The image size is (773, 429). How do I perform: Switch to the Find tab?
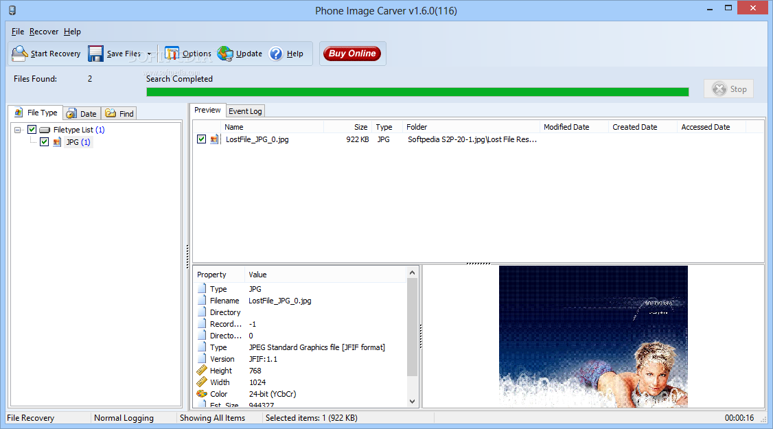coord(119,114)
